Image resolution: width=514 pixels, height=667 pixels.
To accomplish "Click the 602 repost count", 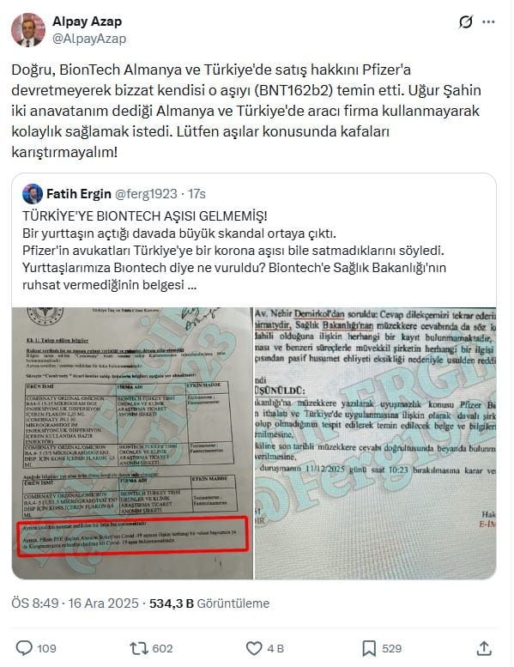I will click(162, 649).
